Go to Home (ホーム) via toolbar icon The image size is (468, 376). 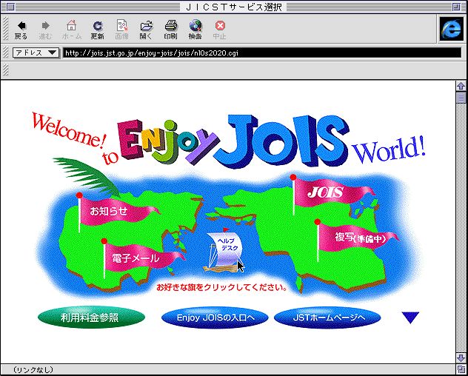click(72, 26)
